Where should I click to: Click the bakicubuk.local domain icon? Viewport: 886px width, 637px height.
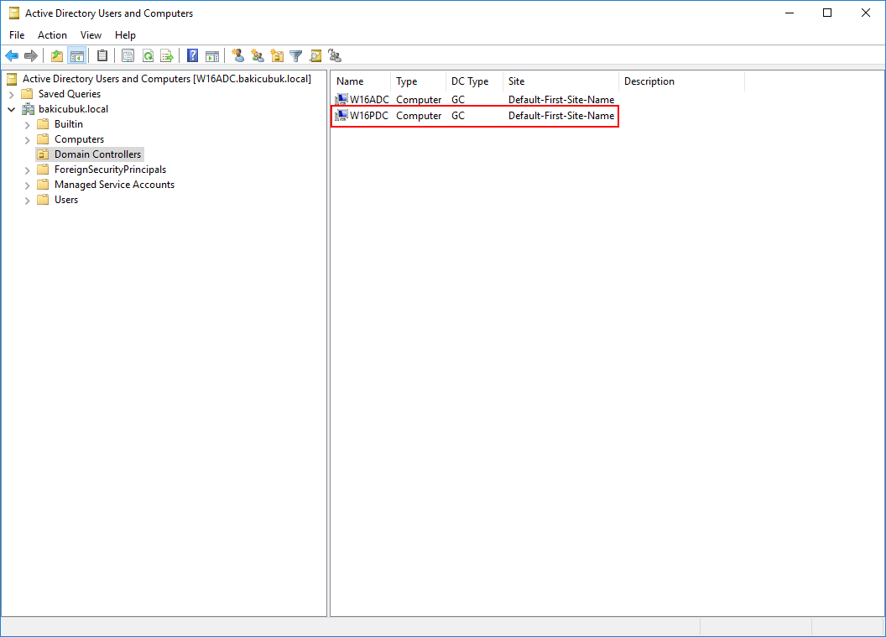tap(28, 109)
